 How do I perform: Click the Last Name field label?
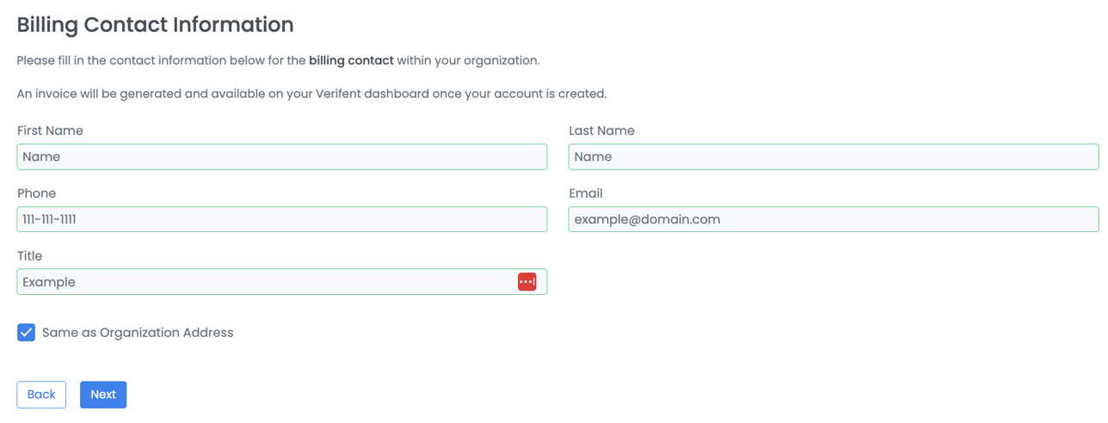(x=601, y=131)
